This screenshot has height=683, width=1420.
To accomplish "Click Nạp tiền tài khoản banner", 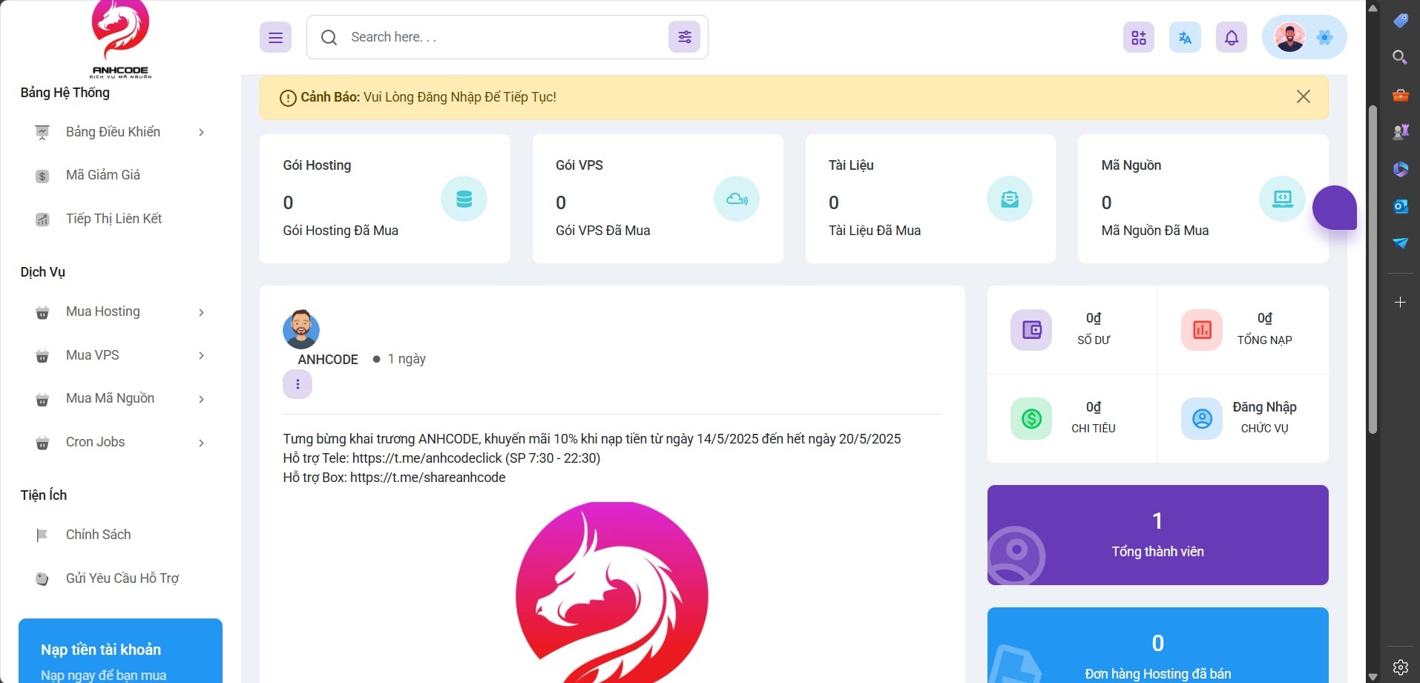I will [120, 651].
